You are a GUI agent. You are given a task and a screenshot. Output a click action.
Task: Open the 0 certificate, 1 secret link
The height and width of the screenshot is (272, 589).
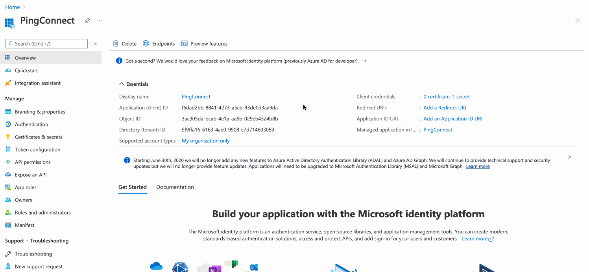pyautogui.click(x=446, y=96)
